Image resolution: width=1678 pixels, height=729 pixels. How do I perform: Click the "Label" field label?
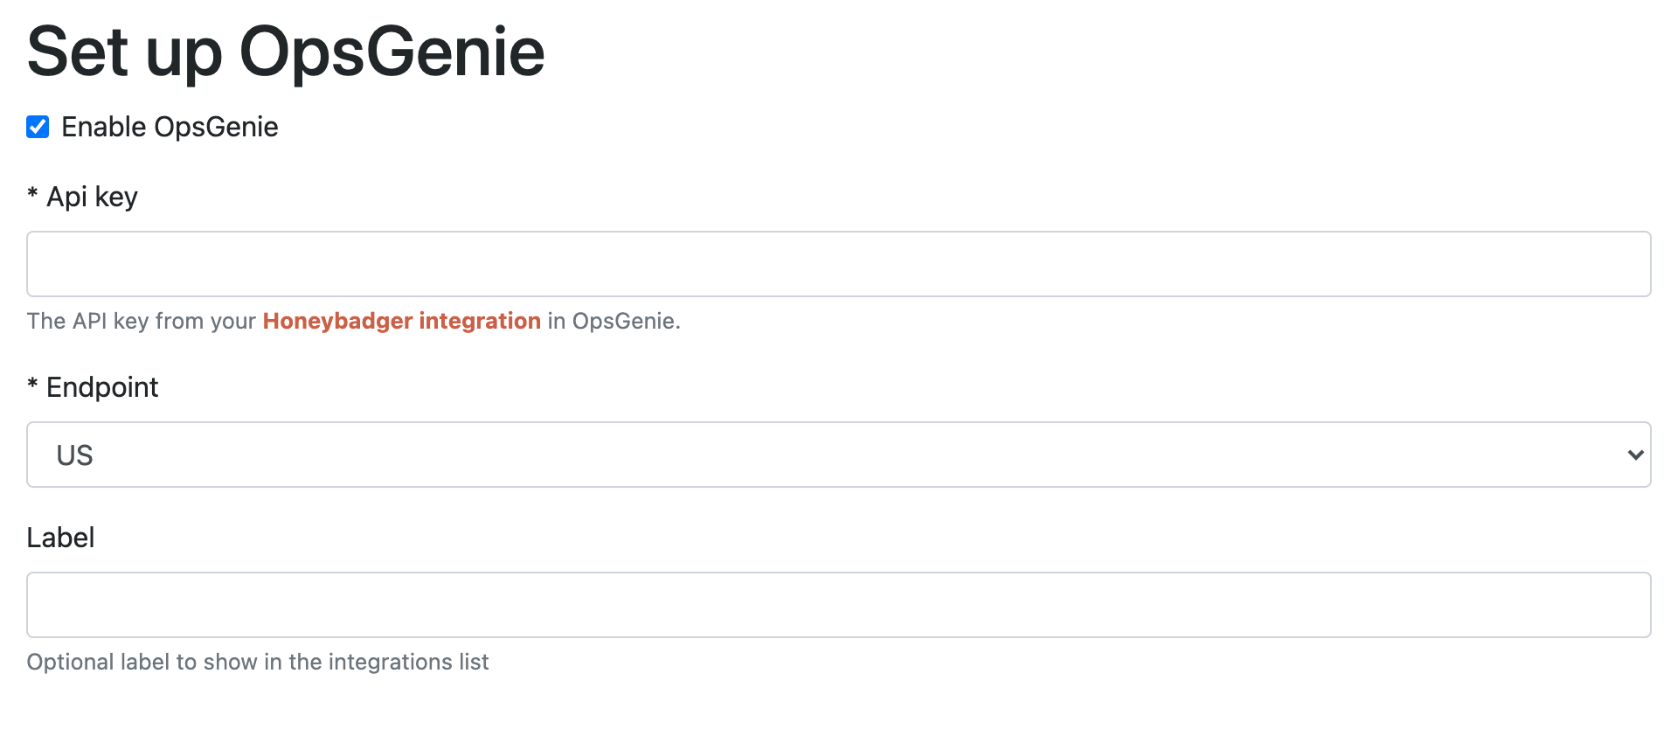(60, 538)
